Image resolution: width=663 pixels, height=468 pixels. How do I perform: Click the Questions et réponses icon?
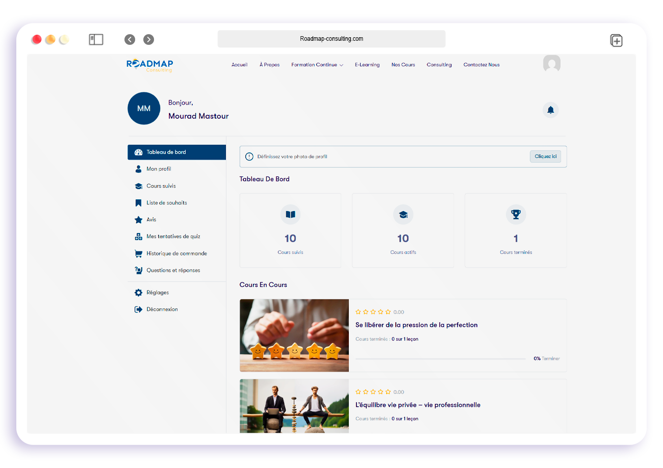[138, 270]
